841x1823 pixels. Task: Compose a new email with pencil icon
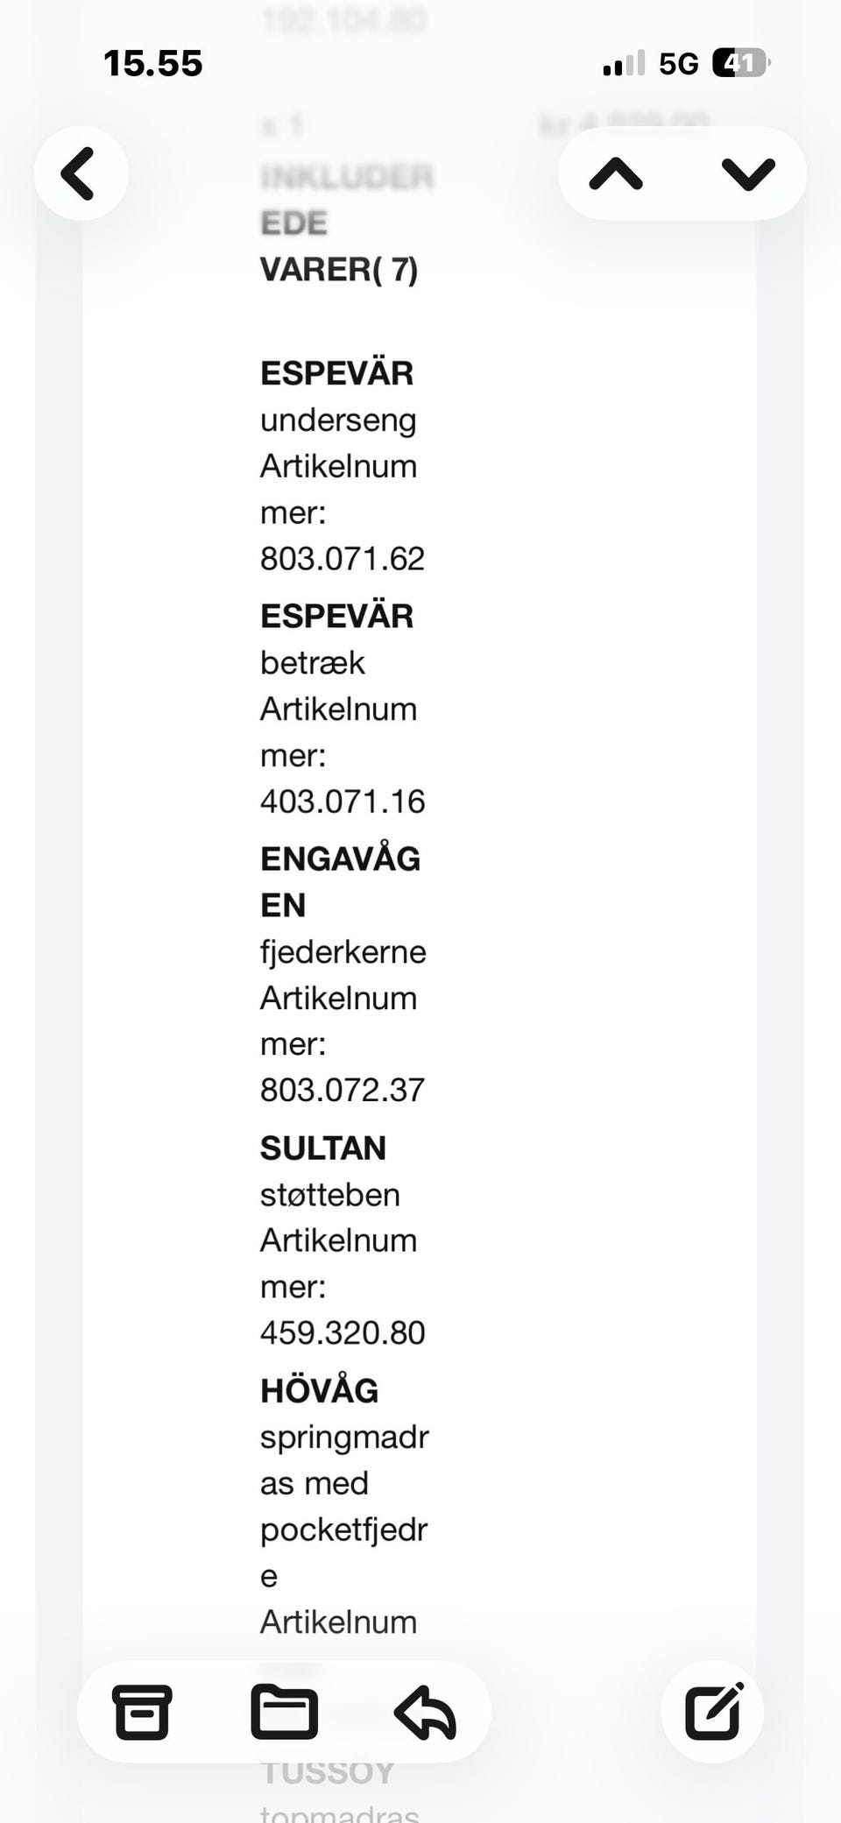(713, 1711)
